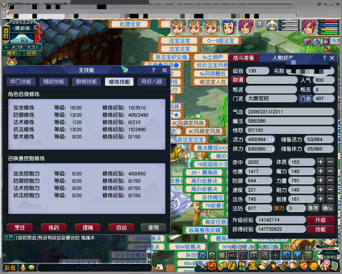Open the computer system settings icon
Screen dimensions: 342x274
pyautogui.click(x=334, y=266)
